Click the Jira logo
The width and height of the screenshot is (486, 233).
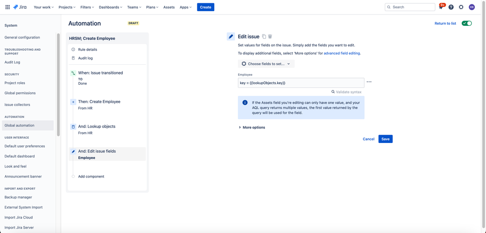(21, 7)
